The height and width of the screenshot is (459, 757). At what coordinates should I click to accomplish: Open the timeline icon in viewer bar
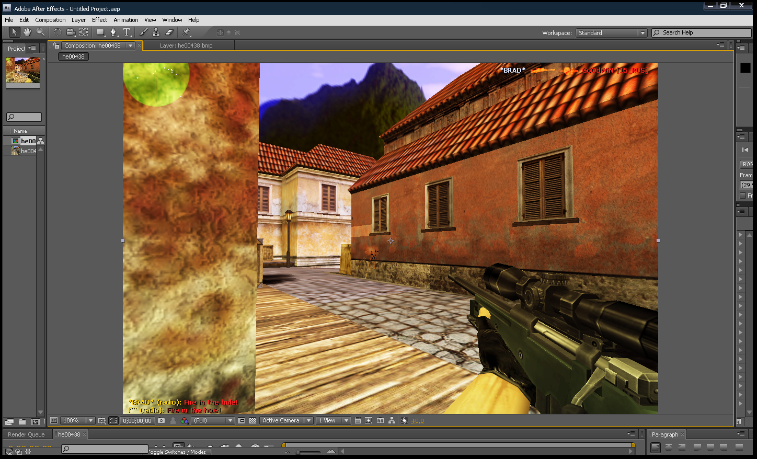pyautogui.click(x=381, y=420)
